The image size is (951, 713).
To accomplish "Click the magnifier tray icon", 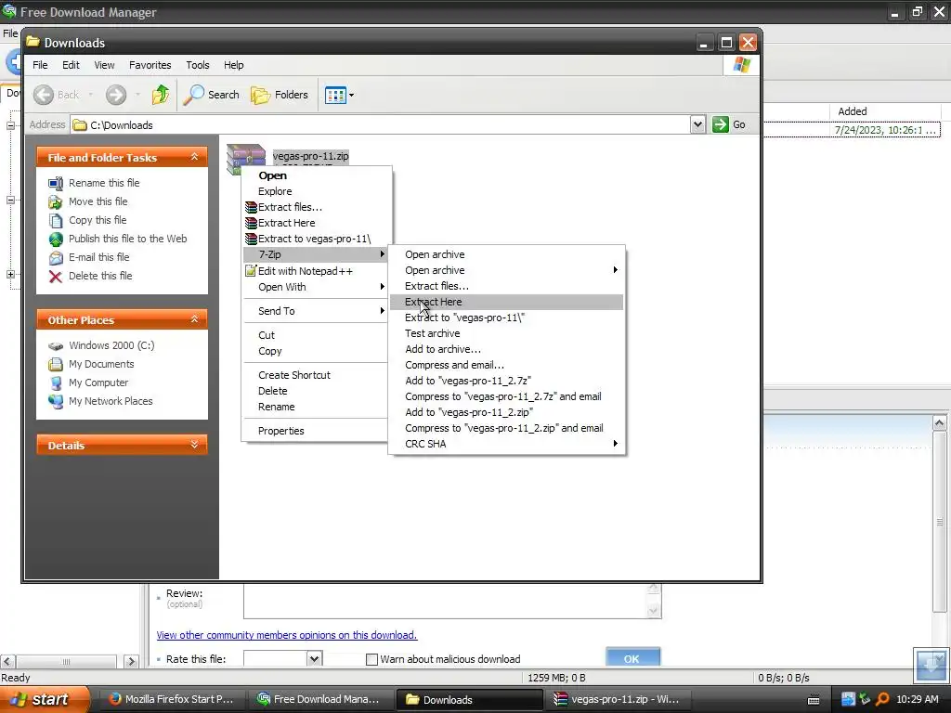I will (x=882, y=699).
